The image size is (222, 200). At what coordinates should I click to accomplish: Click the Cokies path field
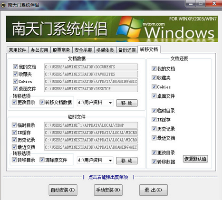coord(91,81)
